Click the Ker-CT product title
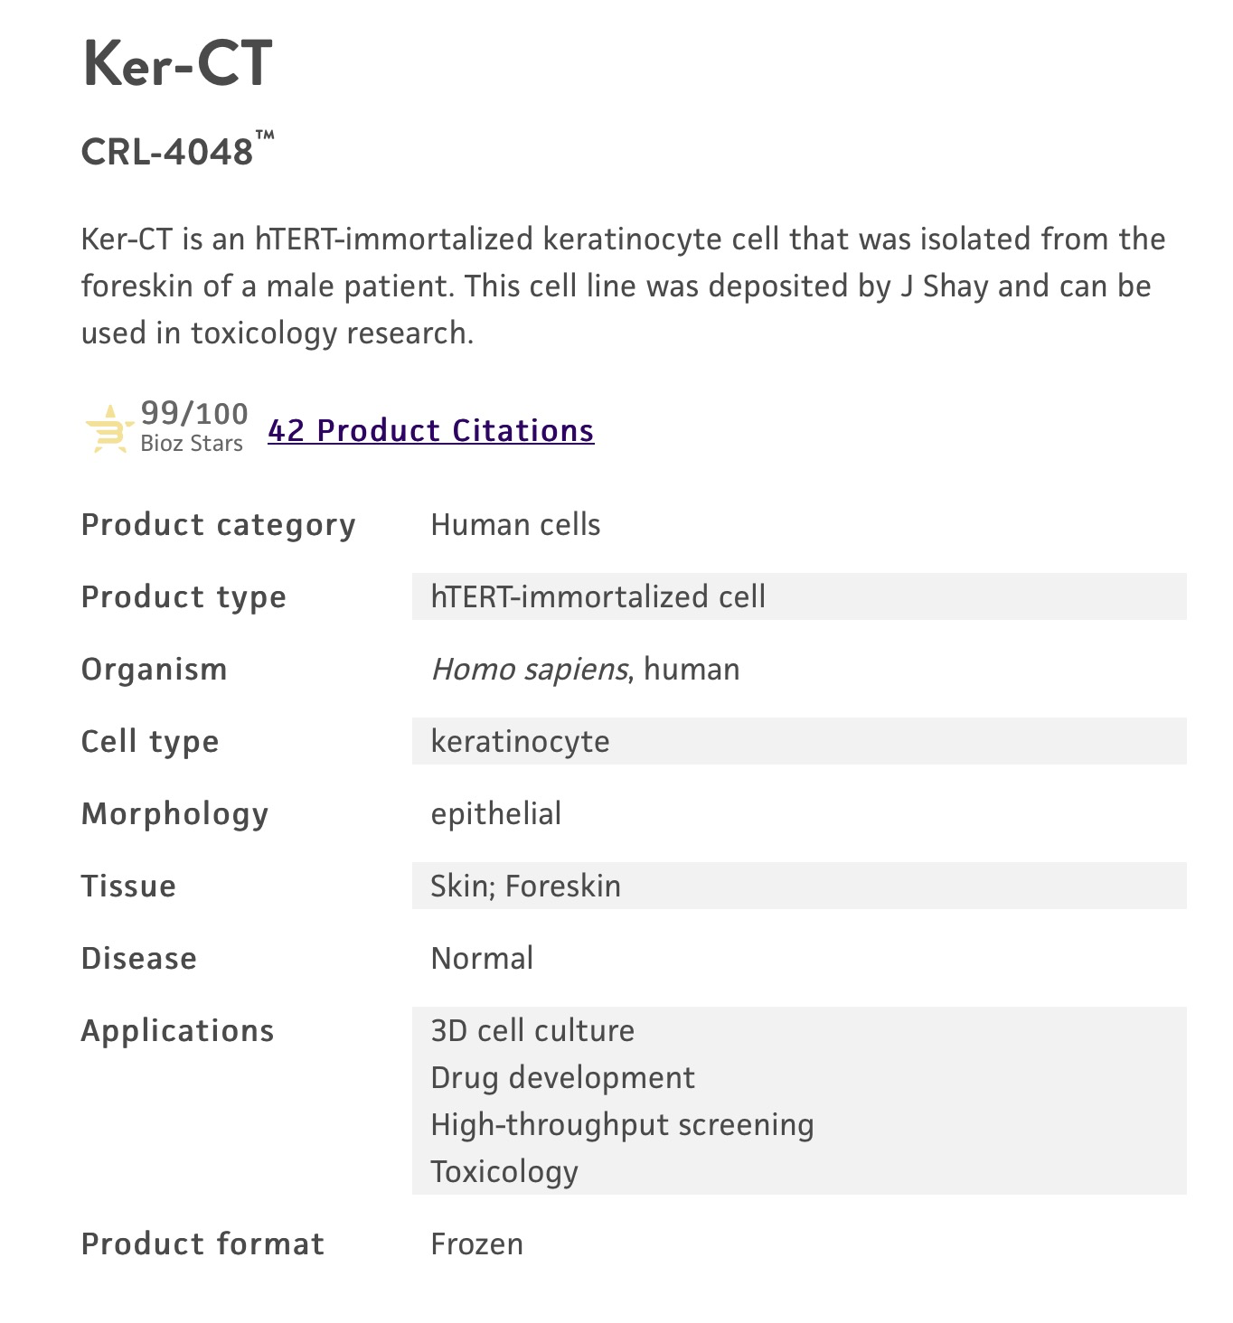Image resolution: width=1233 pixels, height=1323 pixels. (177, 63)
